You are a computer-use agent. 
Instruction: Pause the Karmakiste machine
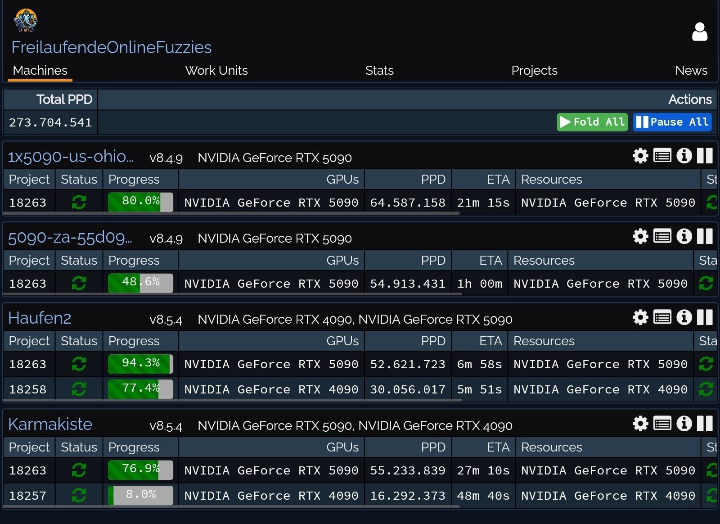(705, 424)
